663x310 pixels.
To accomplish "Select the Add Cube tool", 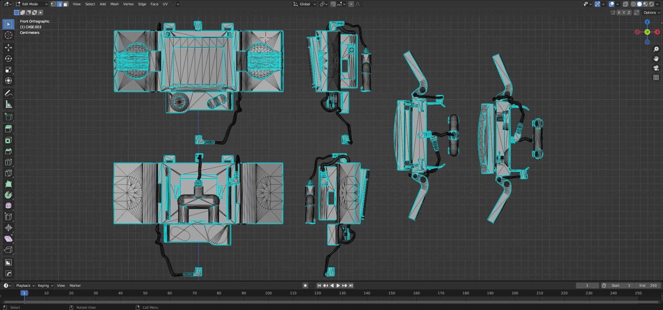I will tap(9, 117).
